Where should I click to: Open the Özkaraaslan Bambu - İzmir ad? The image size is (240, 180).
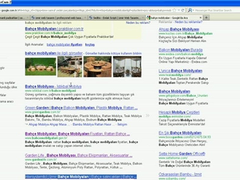pos(180,174)
